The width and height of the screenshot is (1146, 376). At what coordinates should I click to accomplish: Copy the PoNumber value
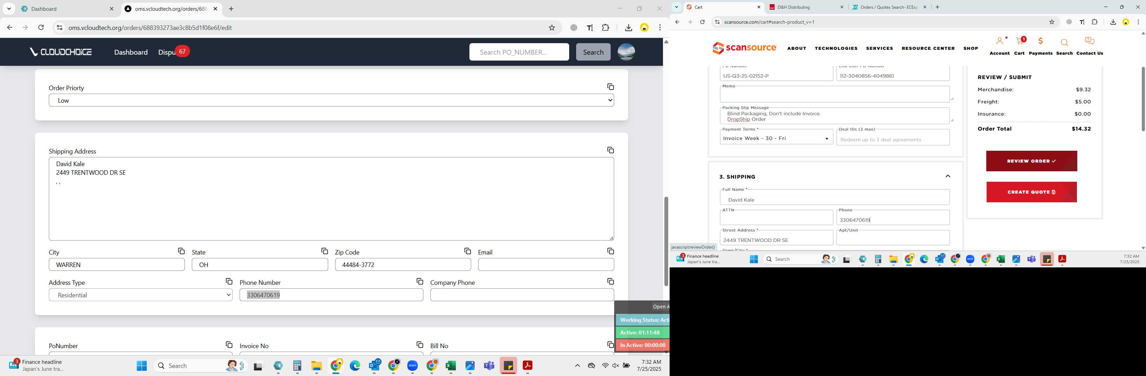point(229,345)
